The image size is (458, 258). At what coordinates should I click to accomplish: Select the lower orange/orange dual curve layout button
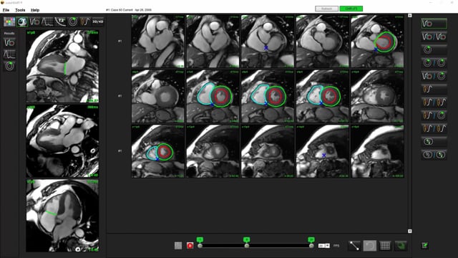click(x=434, y=128)
